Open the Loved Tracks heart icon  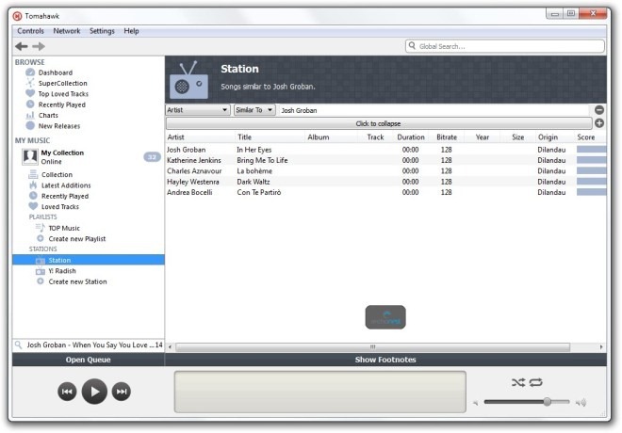pos(32,206)
